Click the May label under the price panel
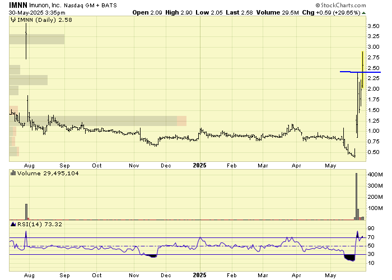The width and height of the screenshot is (392, 280). point(330,166)
